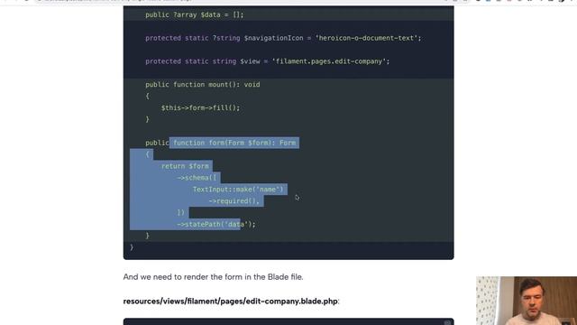The height and width of the screenshot is (325, 577).
Task: Click the "TextInput::make('name')" code line
Action: 238,189
